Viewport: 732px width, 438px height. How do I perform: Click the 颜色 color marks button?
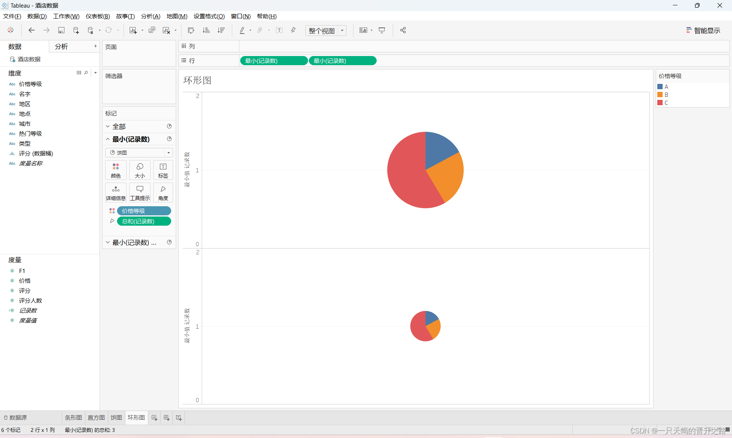[x=116, y=170]
